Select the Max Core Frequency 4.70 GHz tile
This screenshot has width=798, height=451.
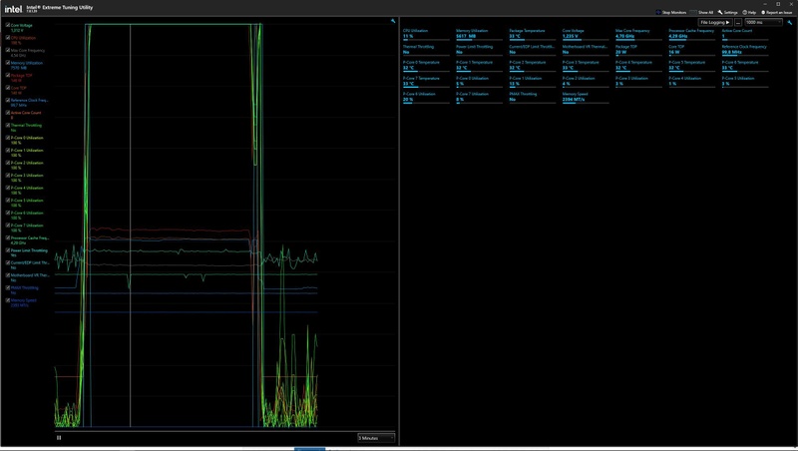click(x=638, y=34)
